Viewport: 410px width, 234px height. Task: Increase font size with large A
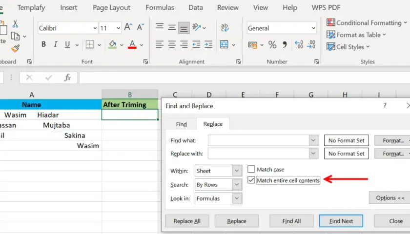coord(128,27)
